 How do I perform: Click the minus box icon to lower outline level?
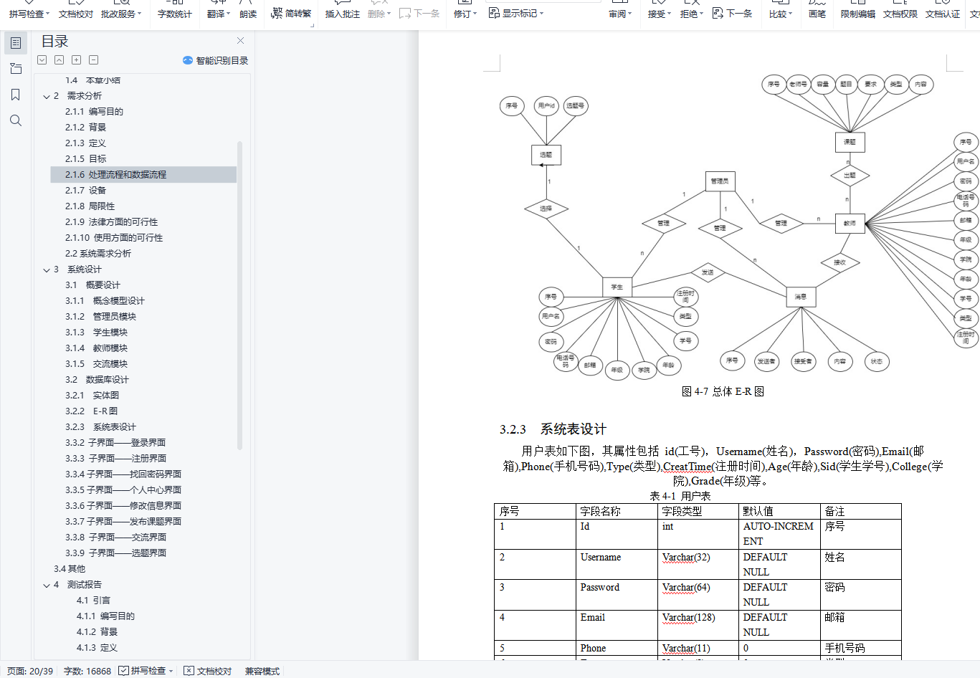[x=94, y=60]
